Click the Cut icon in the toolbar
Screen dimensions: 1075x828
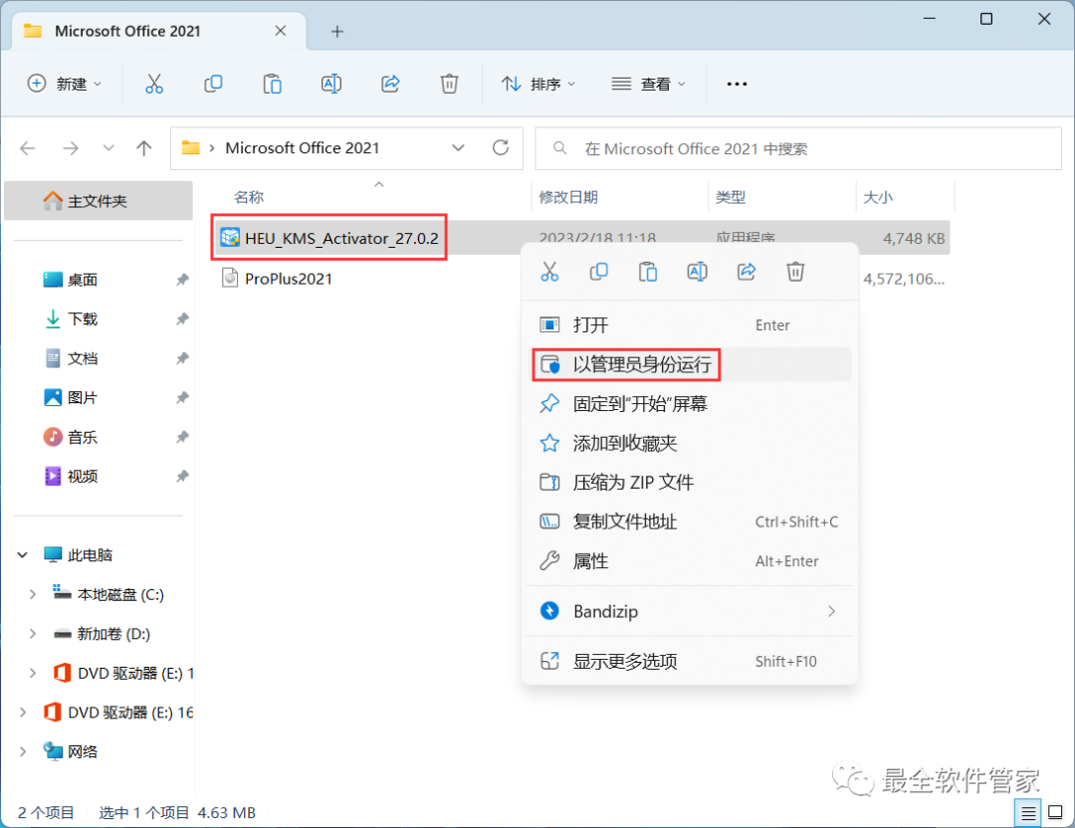tap(154, 84)
